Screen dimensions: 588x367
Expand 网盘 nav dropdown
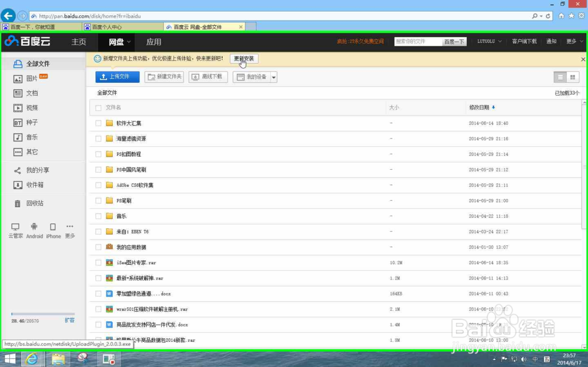pyautogui.click(x=129, y=42)
